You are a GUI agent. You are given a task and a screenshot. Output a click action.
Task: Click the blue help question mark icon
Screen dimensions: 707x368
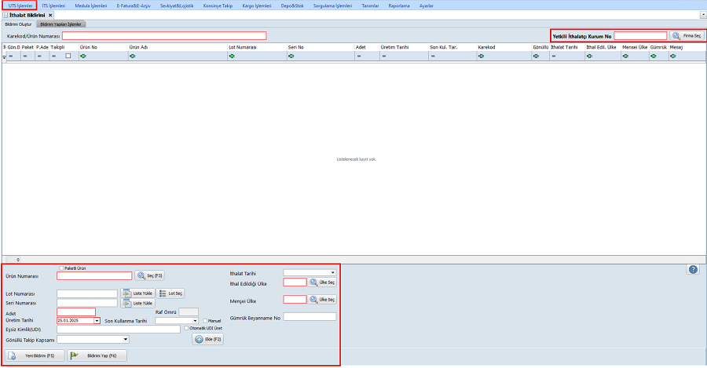tap(693, 269)
